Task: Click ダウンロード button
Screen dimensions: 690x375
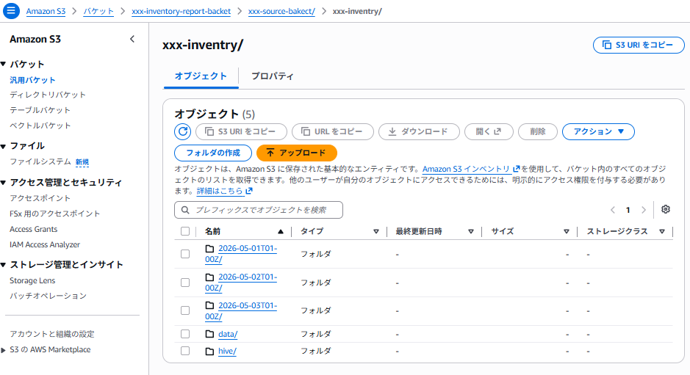Action: 419,131
